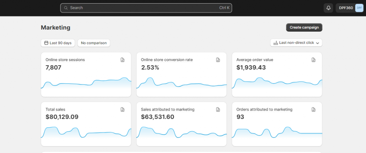The height and width of the screenshot is (153, 366).
Task: Open report icon for Online store conversion rate
Action: [x=218, y=60]
